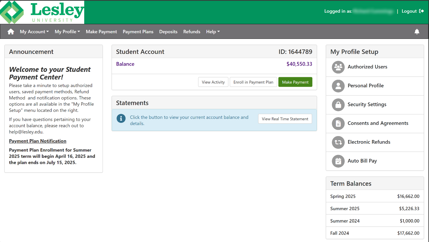Click the Auto Bill Pay calendar icon

pyautogui.click(x=338, y=161)
